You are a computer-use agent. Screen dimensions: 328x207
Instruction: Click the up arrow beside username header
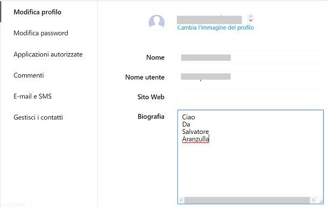point(251,16)
